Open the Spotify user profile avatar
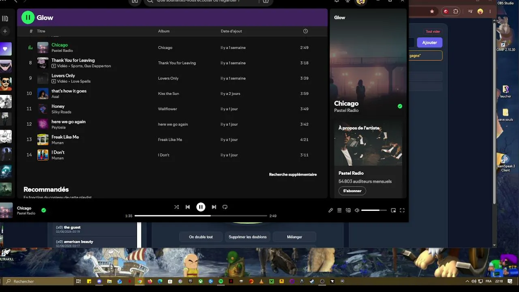This screenshot has width=519, height=292. [361, 2]
